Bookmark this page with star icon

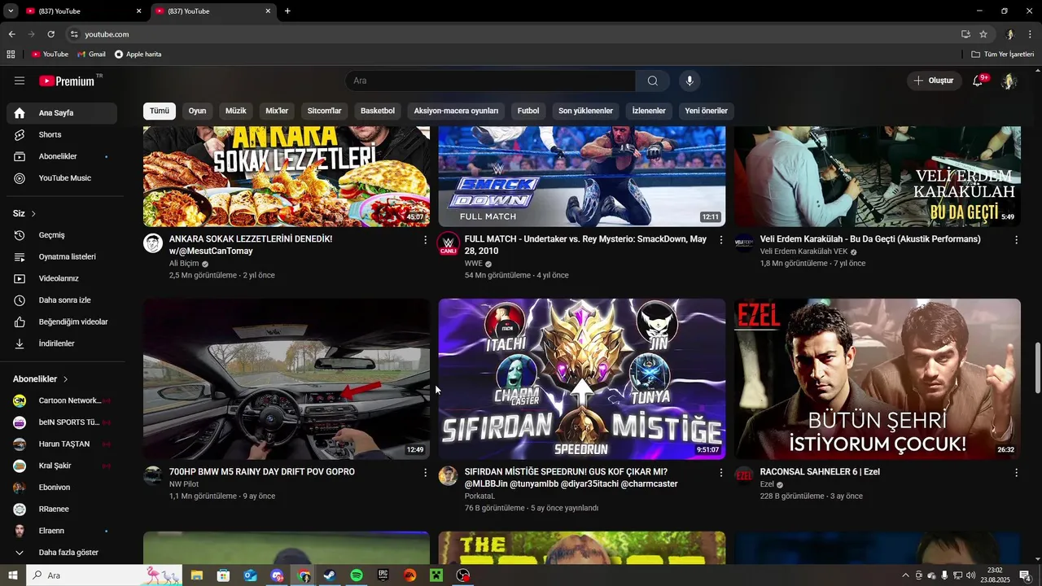(x=983, y=34)
